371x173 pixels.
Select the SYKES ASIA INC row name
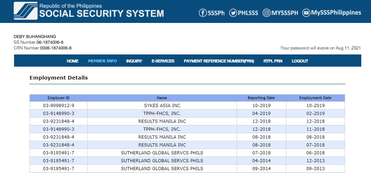tap(162, 106)
